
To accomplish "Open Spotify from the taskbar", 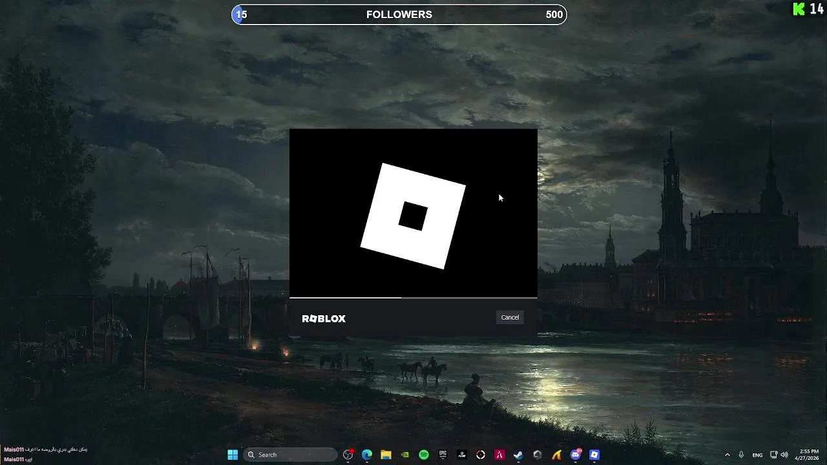I will tap(424, 455).
